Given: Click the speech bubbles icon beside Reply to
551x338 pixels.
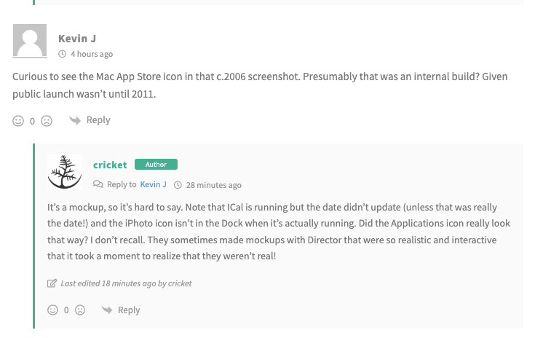Looking at the screenshot, I should (98, 184).
